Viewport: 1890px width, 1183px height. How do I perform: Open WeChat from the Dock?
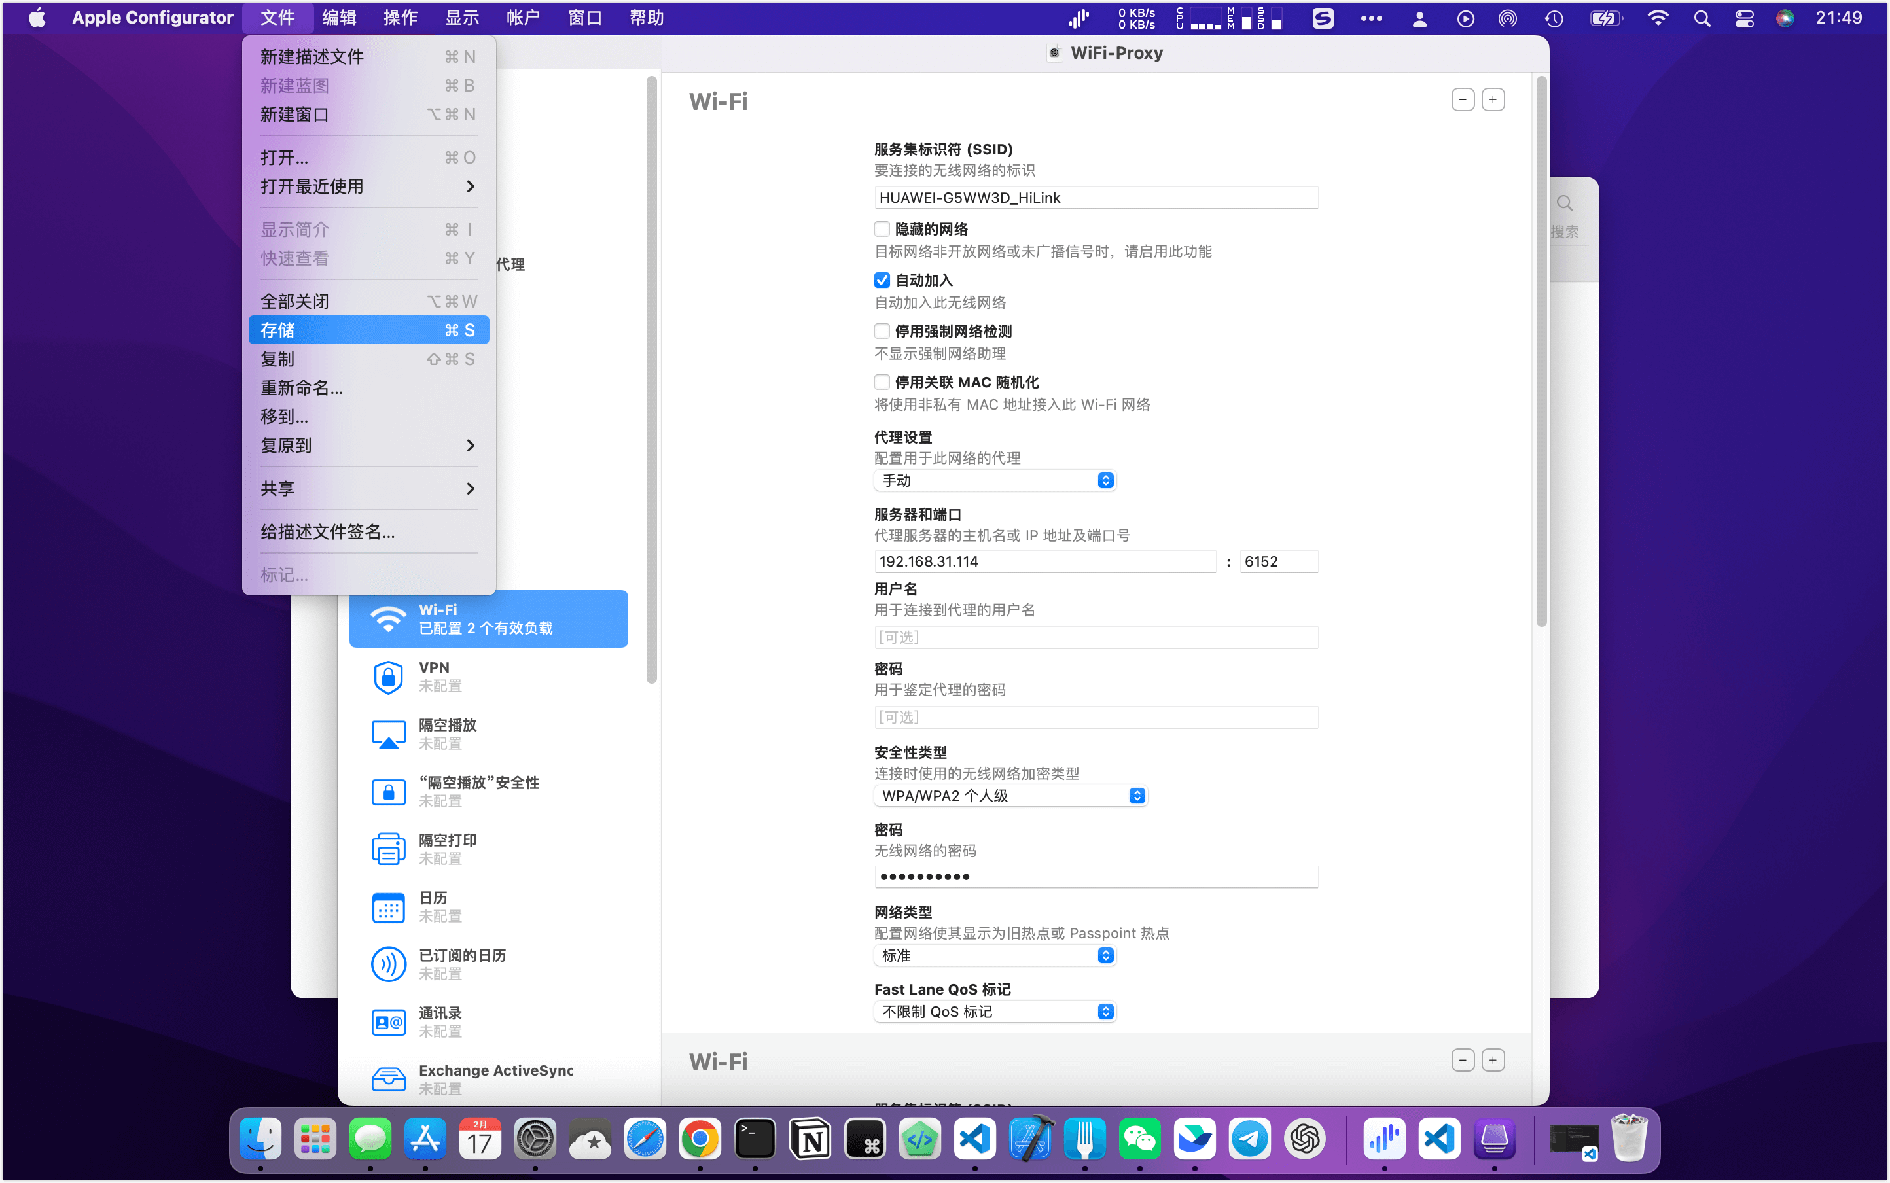(x=1139, y=1139)
